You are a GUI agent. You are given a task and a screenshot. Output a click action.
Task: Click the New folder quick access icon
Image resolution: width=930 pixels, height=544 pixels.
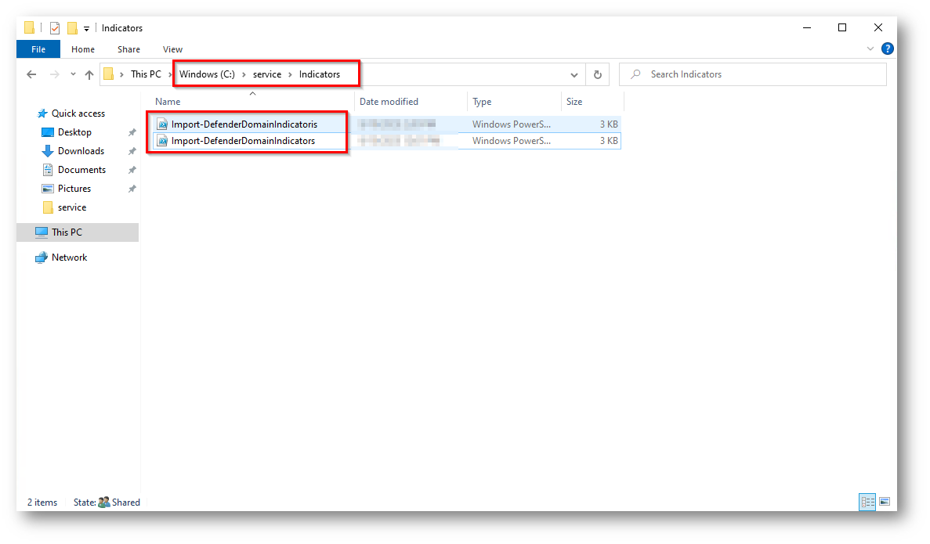coord(72,28)
